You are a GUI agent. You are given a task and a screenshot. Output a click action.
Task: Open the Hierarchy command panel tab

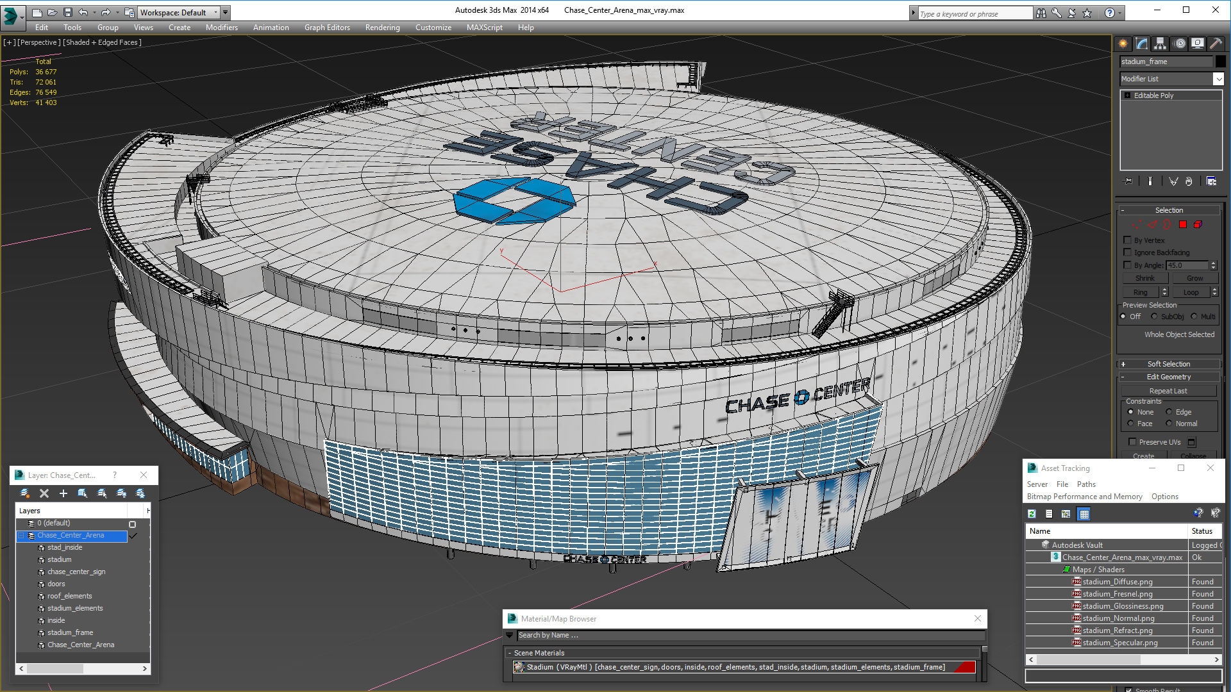1160,44
